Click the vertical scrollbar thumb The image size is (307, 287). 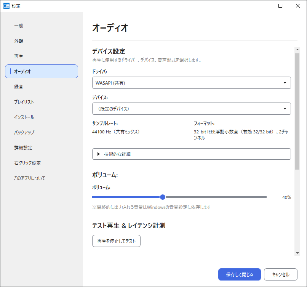(297, 111)
